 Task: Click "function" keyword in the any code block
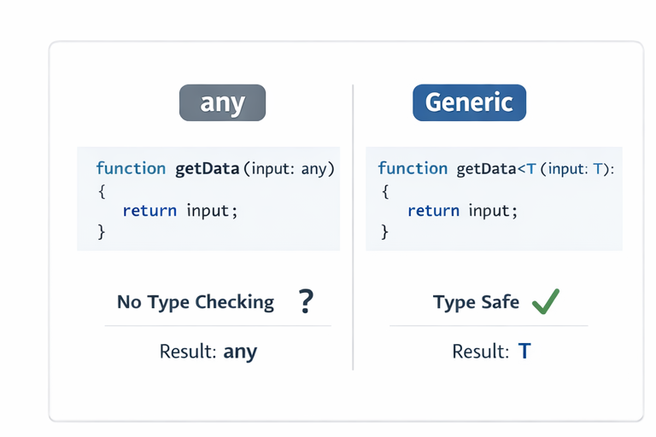[131, 168]
